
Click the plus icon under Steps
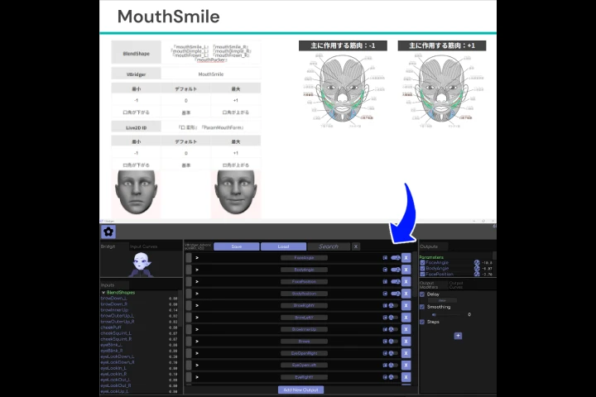pyautogui.click(x=458, y=336)
